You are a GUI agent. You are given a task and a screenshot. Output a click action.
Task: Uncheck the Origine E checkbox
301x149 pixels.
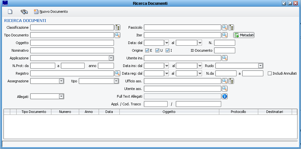tap(147, 50)
